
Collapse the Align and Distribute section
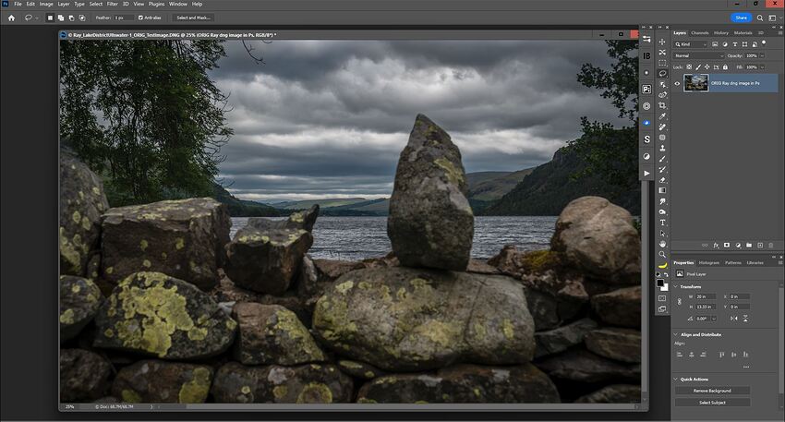point(675,334)
